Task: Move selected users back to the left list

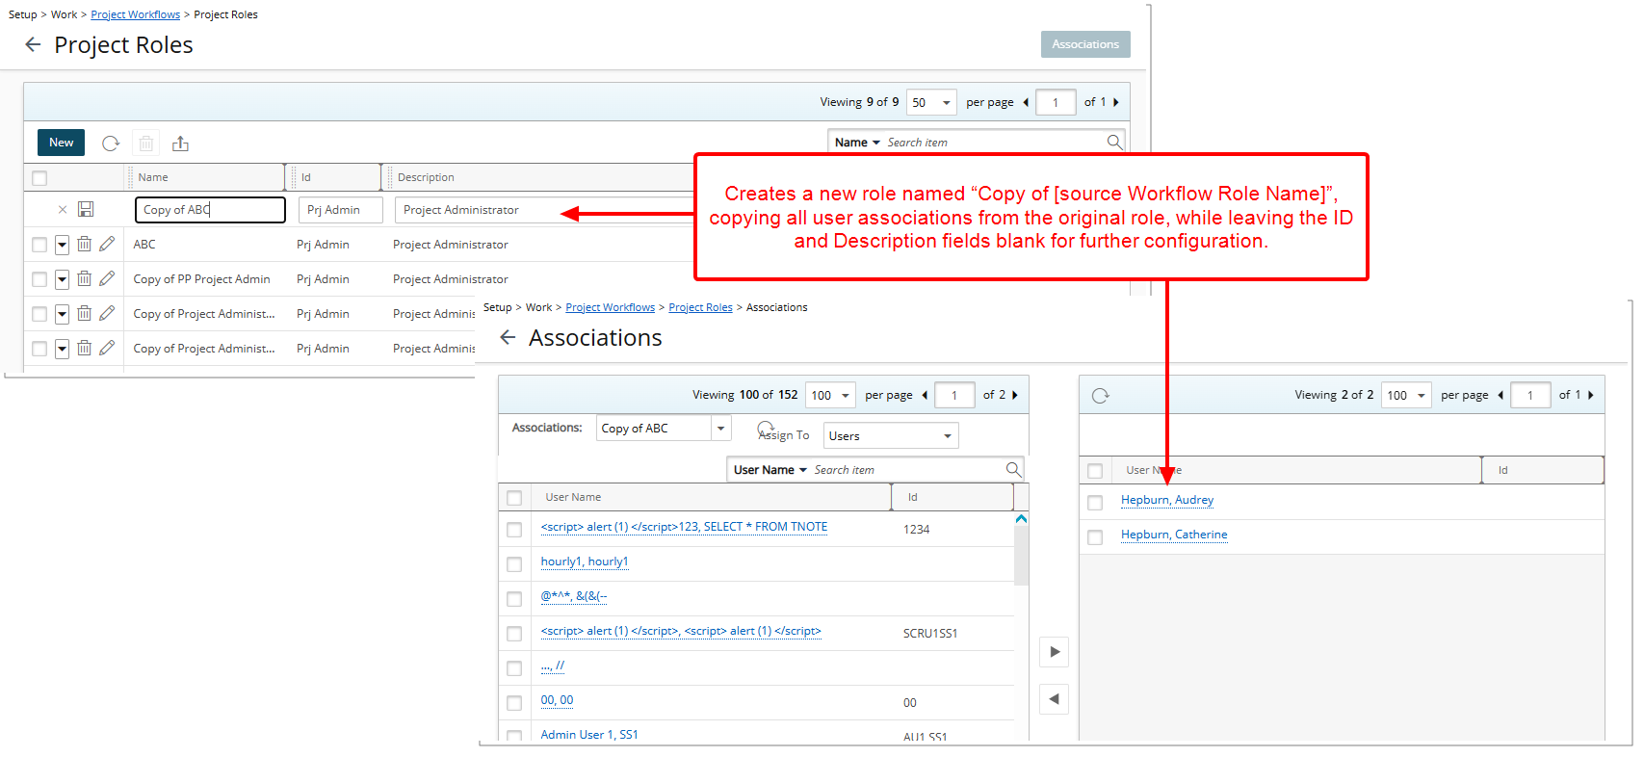Action: [x=1055, y=699]
